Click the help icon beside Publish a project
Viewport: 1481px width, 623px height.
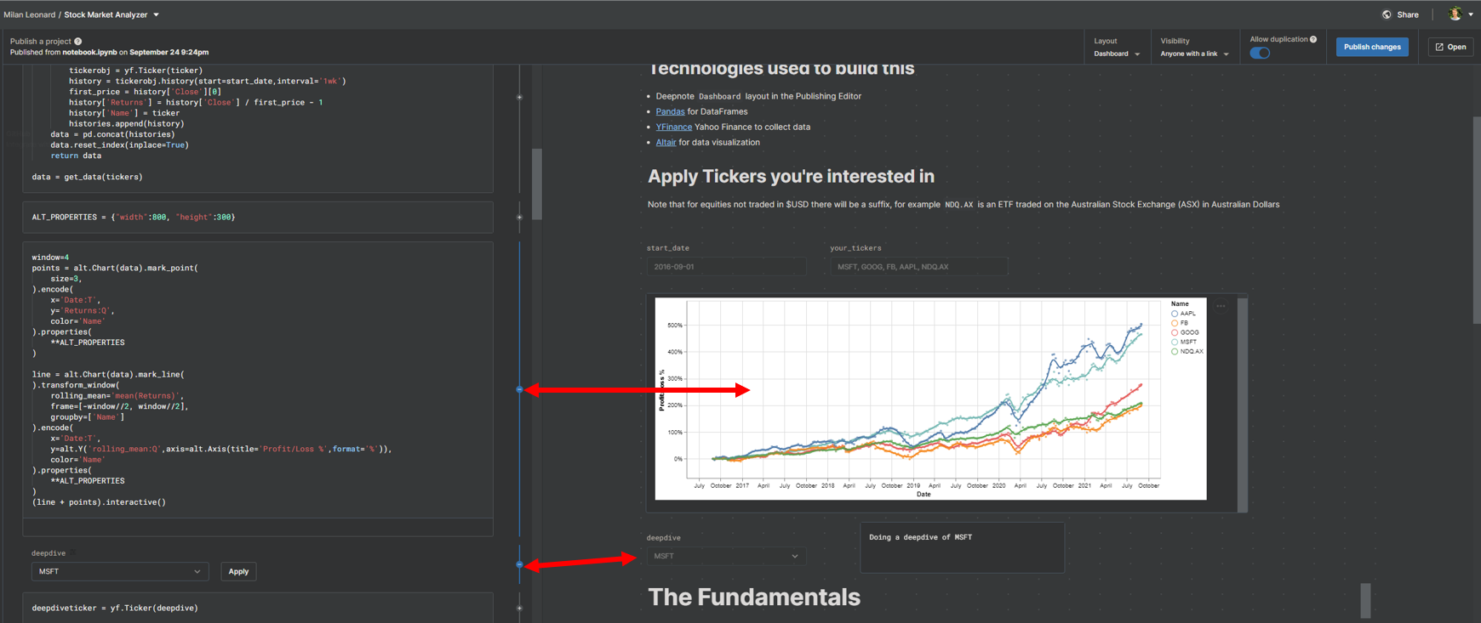tap(78, 41)
